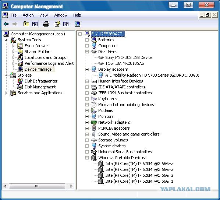Viewport: 220px width, 200px height.
Task: Toggle the Show/Hide Console Tree icon
Action: pos(35,24)
